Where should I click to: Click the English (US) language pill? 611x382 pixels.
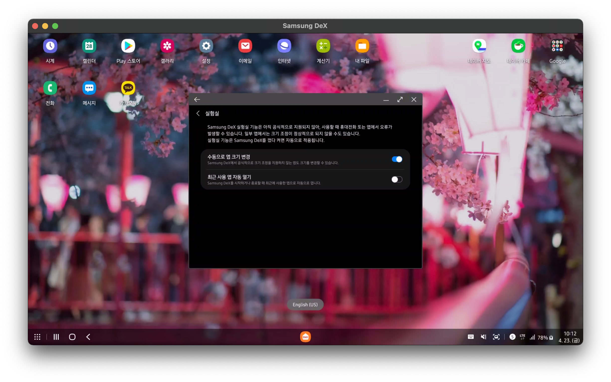[x=305, y=304]
